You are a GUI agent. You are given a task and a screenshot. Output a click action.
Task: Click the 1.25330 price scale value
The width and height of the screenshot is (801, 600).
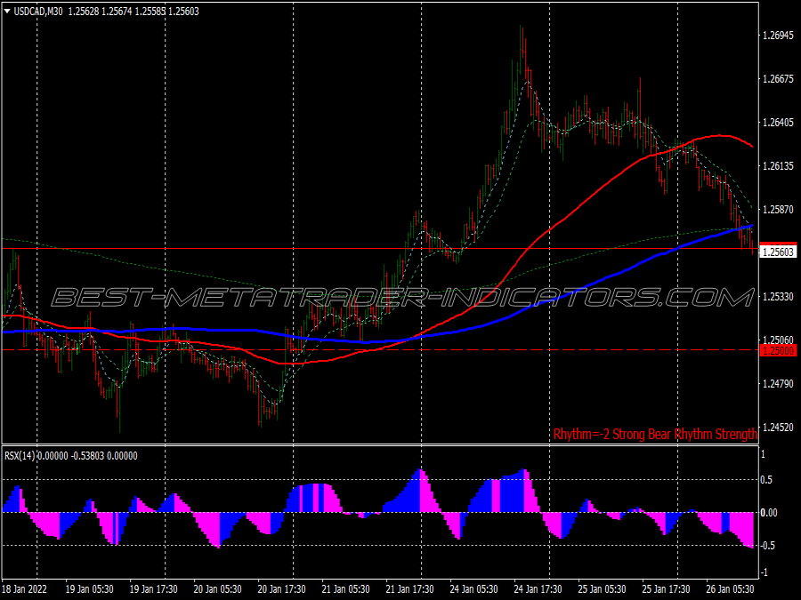point(778,296)
